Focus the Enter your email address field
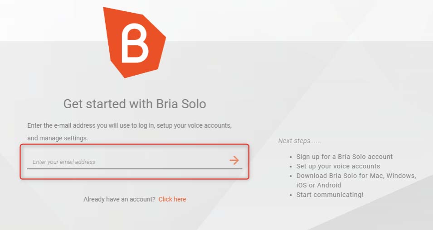The width and height of the screenshot is (433, 230). click(127, 162)
